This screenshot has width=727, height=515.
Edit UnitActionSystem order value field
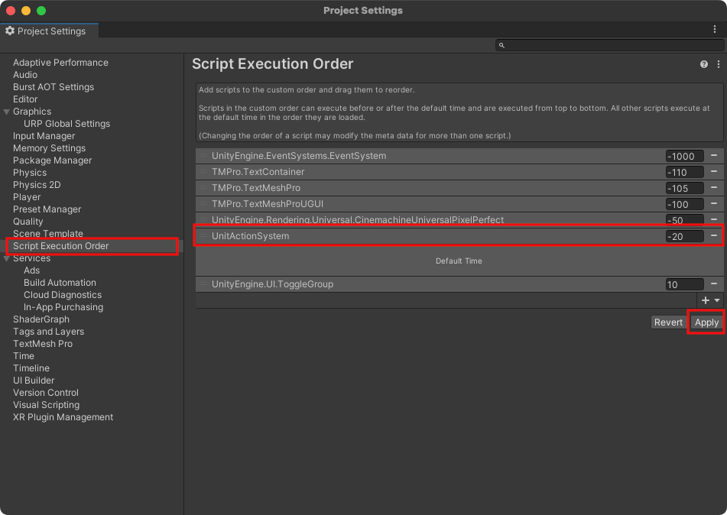(683, 237)
